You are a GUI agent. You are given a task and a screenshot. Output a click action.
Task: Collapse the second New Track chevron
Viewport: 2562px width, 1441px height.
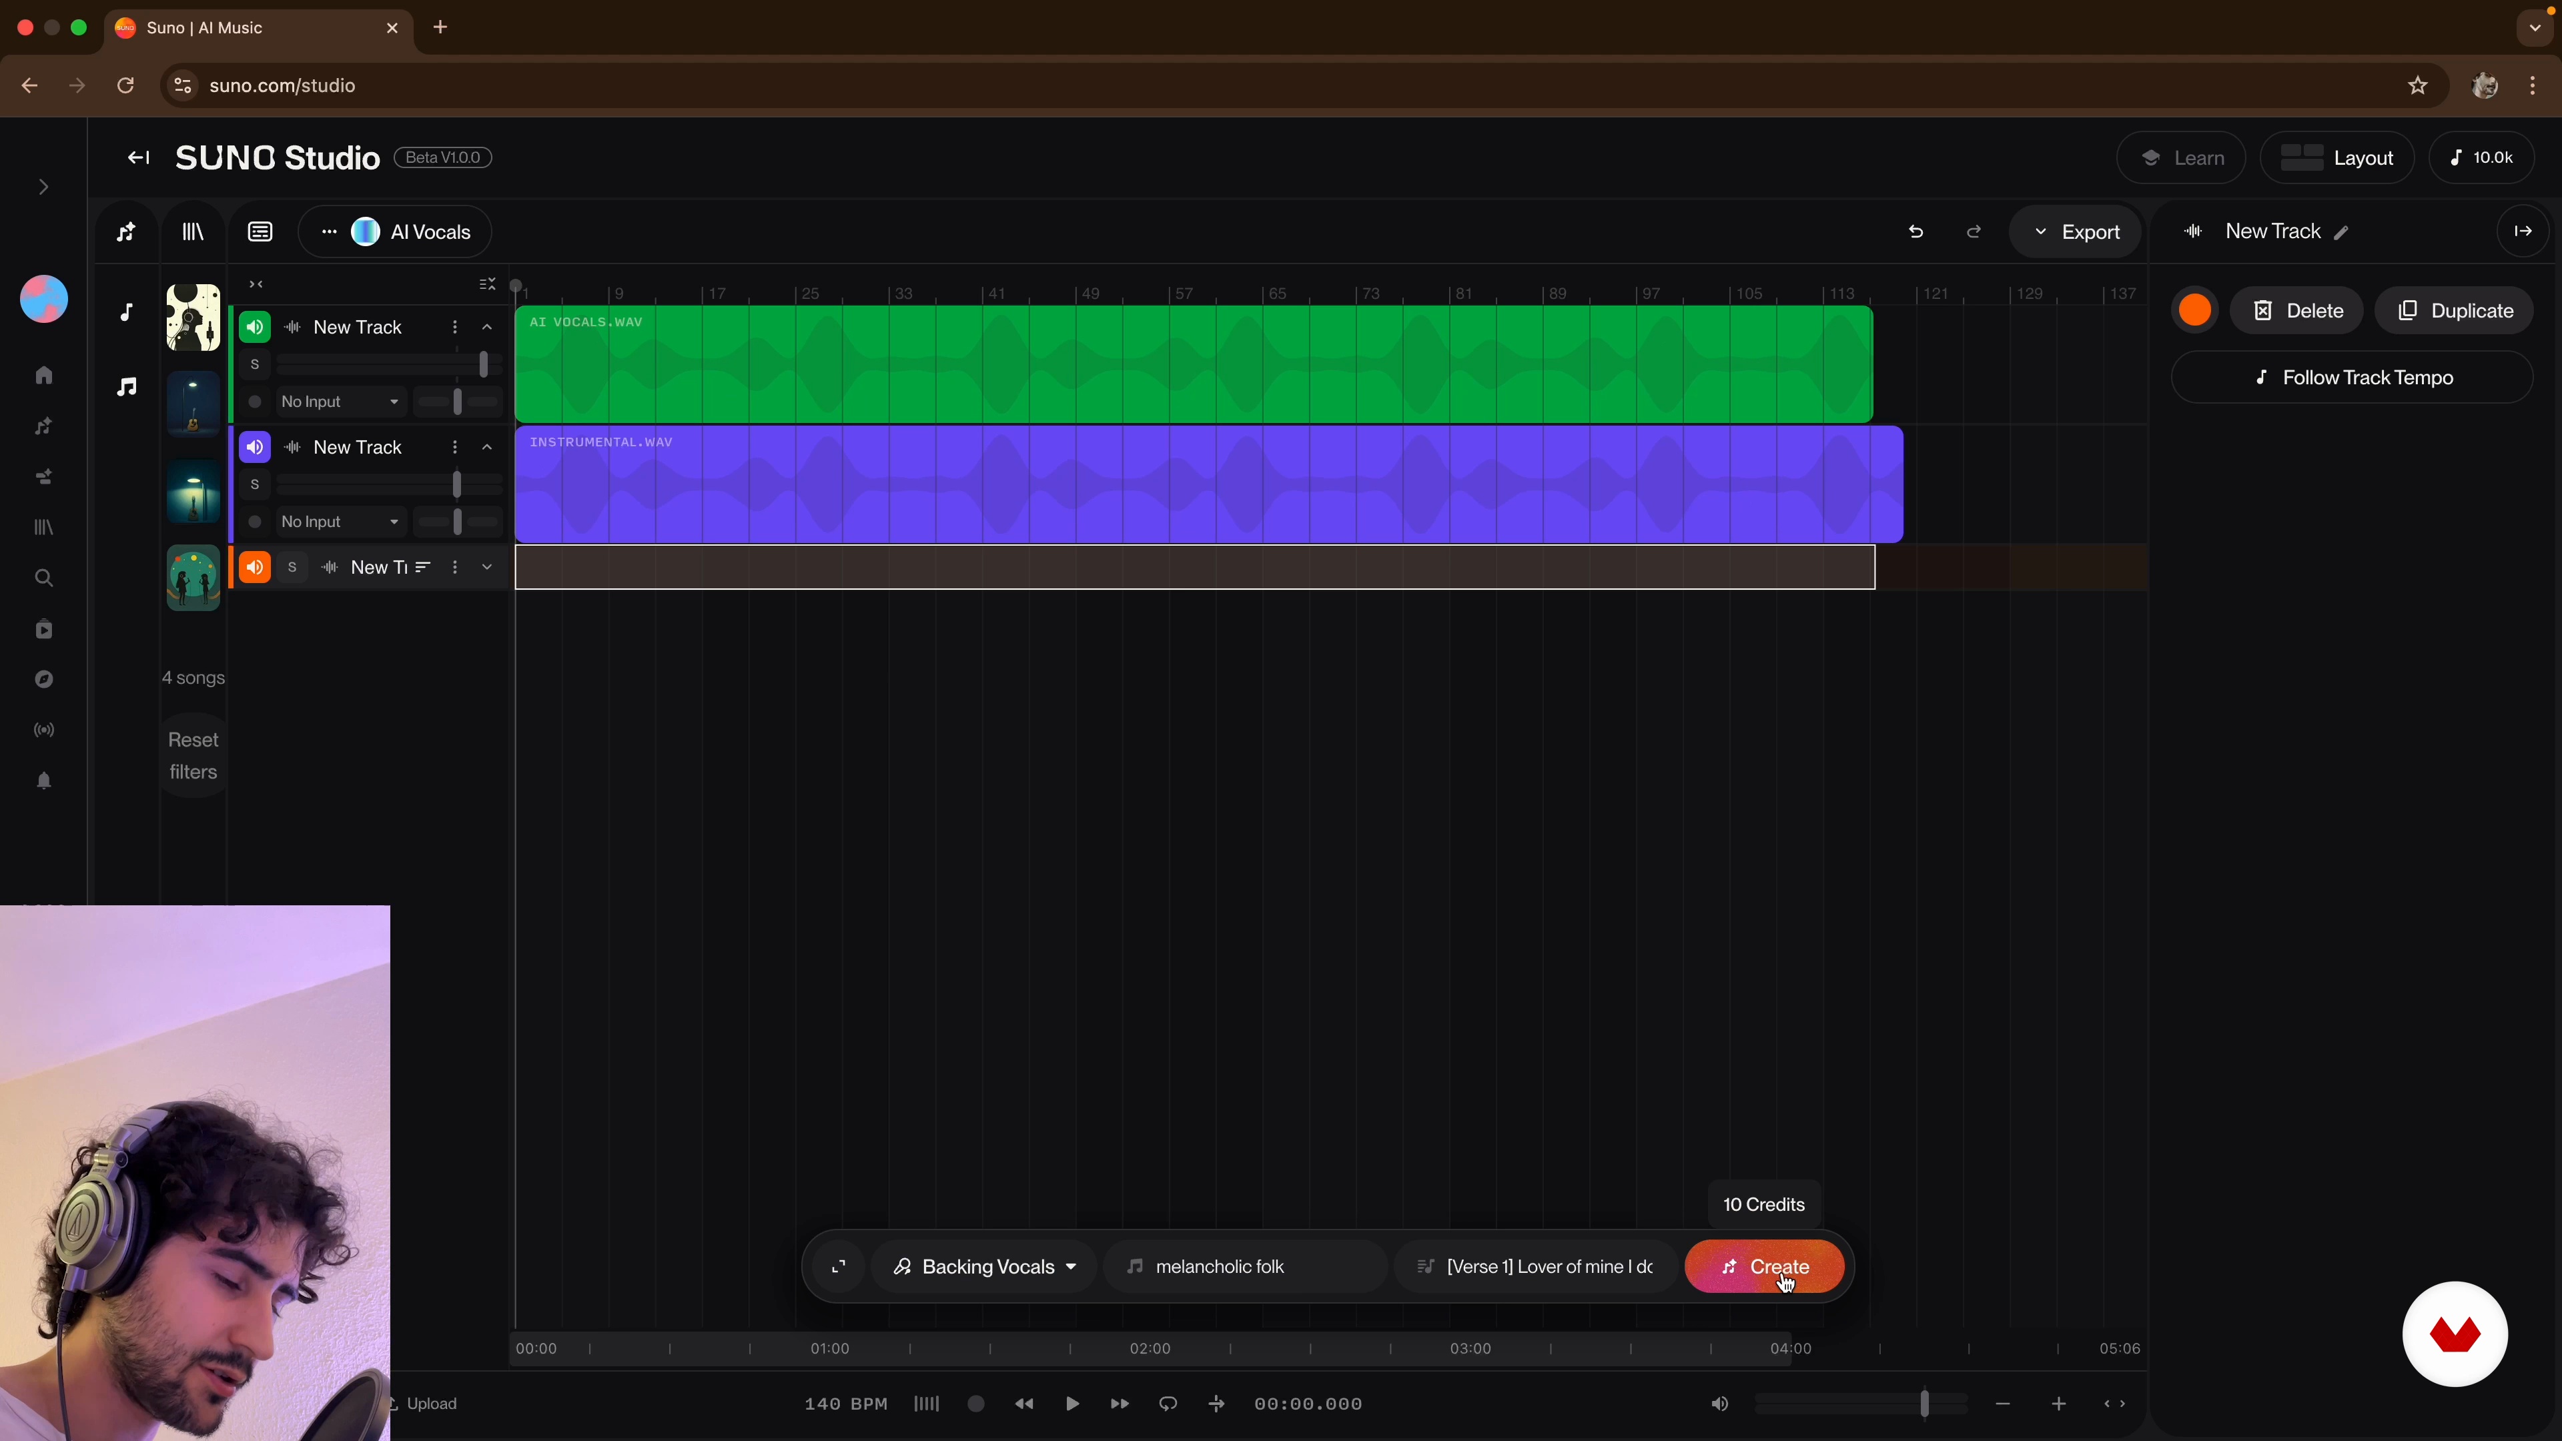point(487,448)
